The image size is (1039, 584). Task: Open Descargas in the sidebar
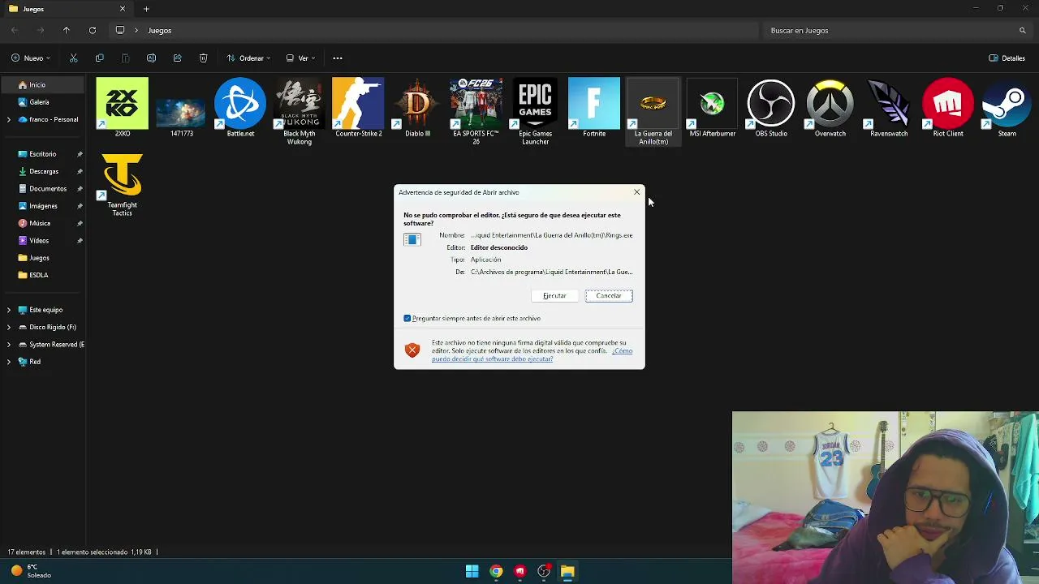tap(42, 171)
